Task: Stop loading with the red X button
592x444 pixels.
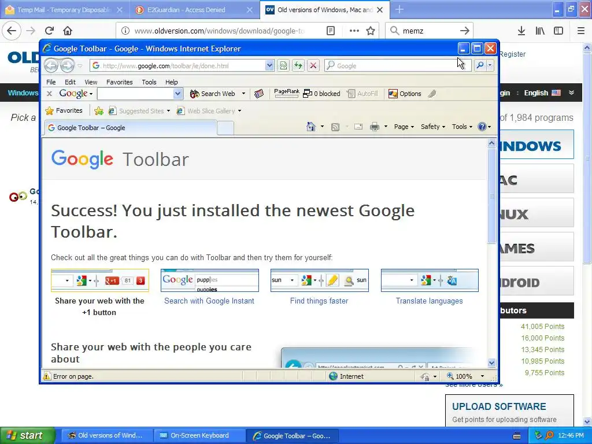Action: [313, 66]
